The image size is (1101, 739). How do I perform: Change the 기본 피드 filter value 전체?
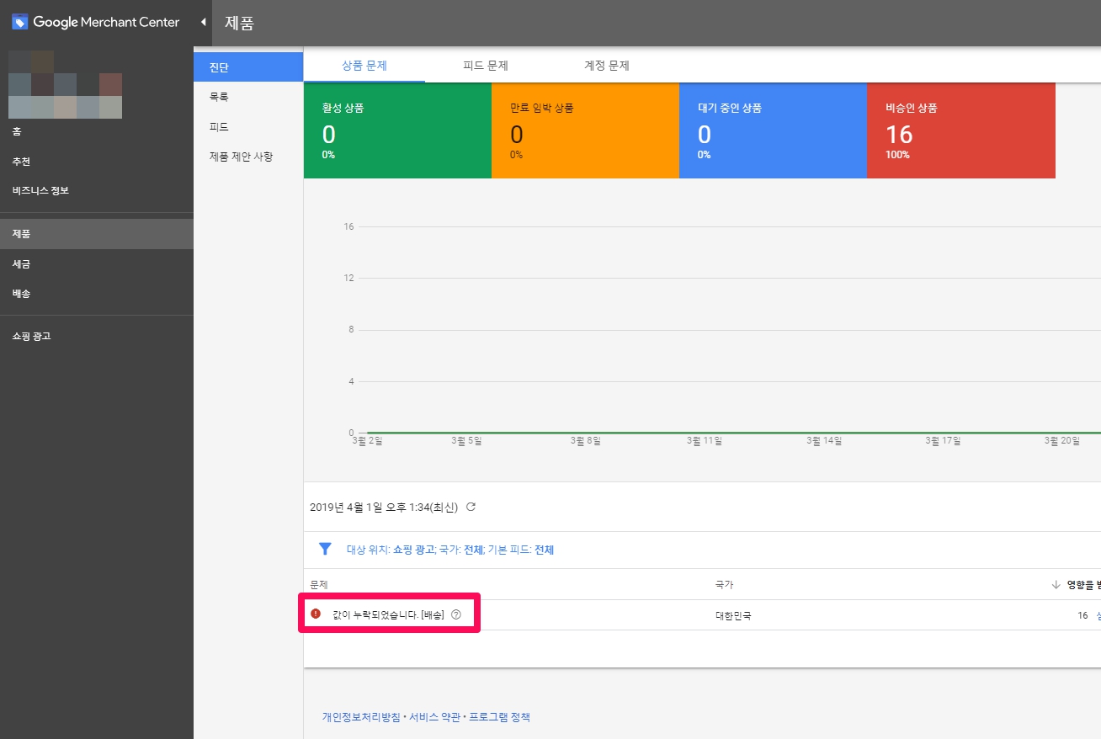click(544, 550)
